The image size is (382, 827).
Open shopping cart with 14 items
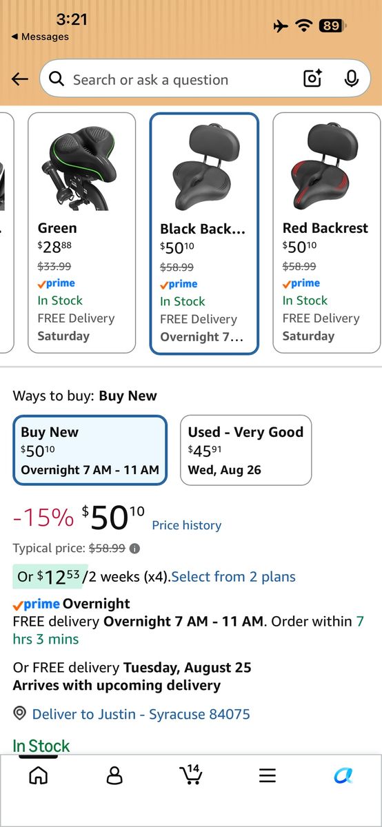[x=191, y=775]
